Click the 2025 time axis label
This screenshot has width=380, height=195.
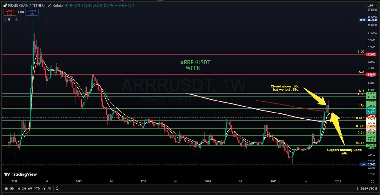tap(273, 181)
